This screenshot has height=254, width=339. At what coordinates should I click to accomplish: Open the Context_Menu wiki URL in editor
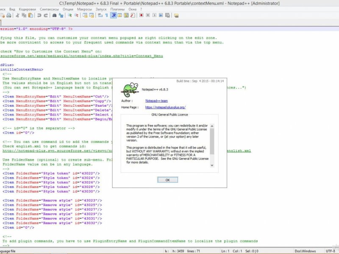tap(81, 56)
